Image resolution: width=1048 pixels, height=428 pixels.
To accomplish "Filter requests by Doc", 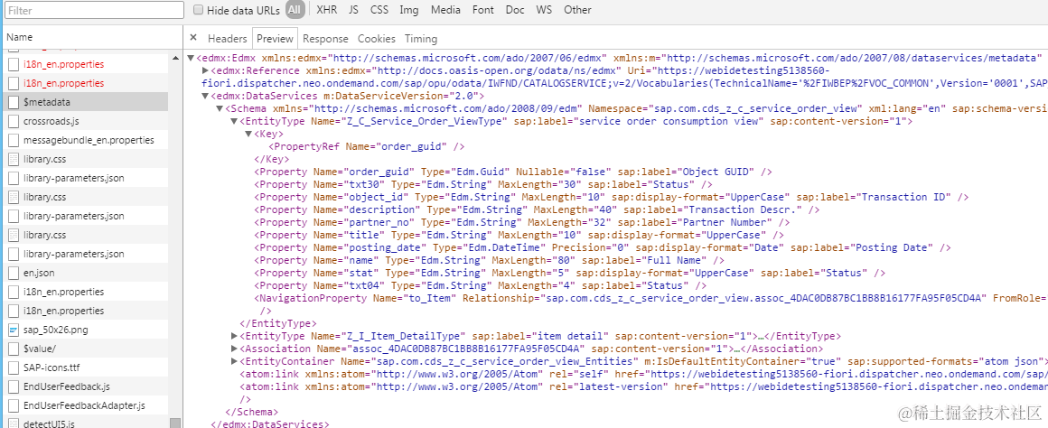I will [x=515, y=10].
